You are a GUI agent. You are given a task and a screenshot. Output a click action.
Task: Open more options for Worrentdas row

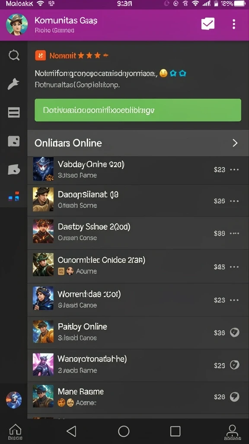234,300
